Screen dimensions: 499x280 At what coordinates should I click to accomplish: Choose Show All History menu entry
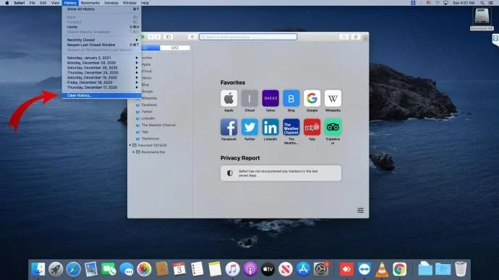pyautogui.click(x=101, y=9)
